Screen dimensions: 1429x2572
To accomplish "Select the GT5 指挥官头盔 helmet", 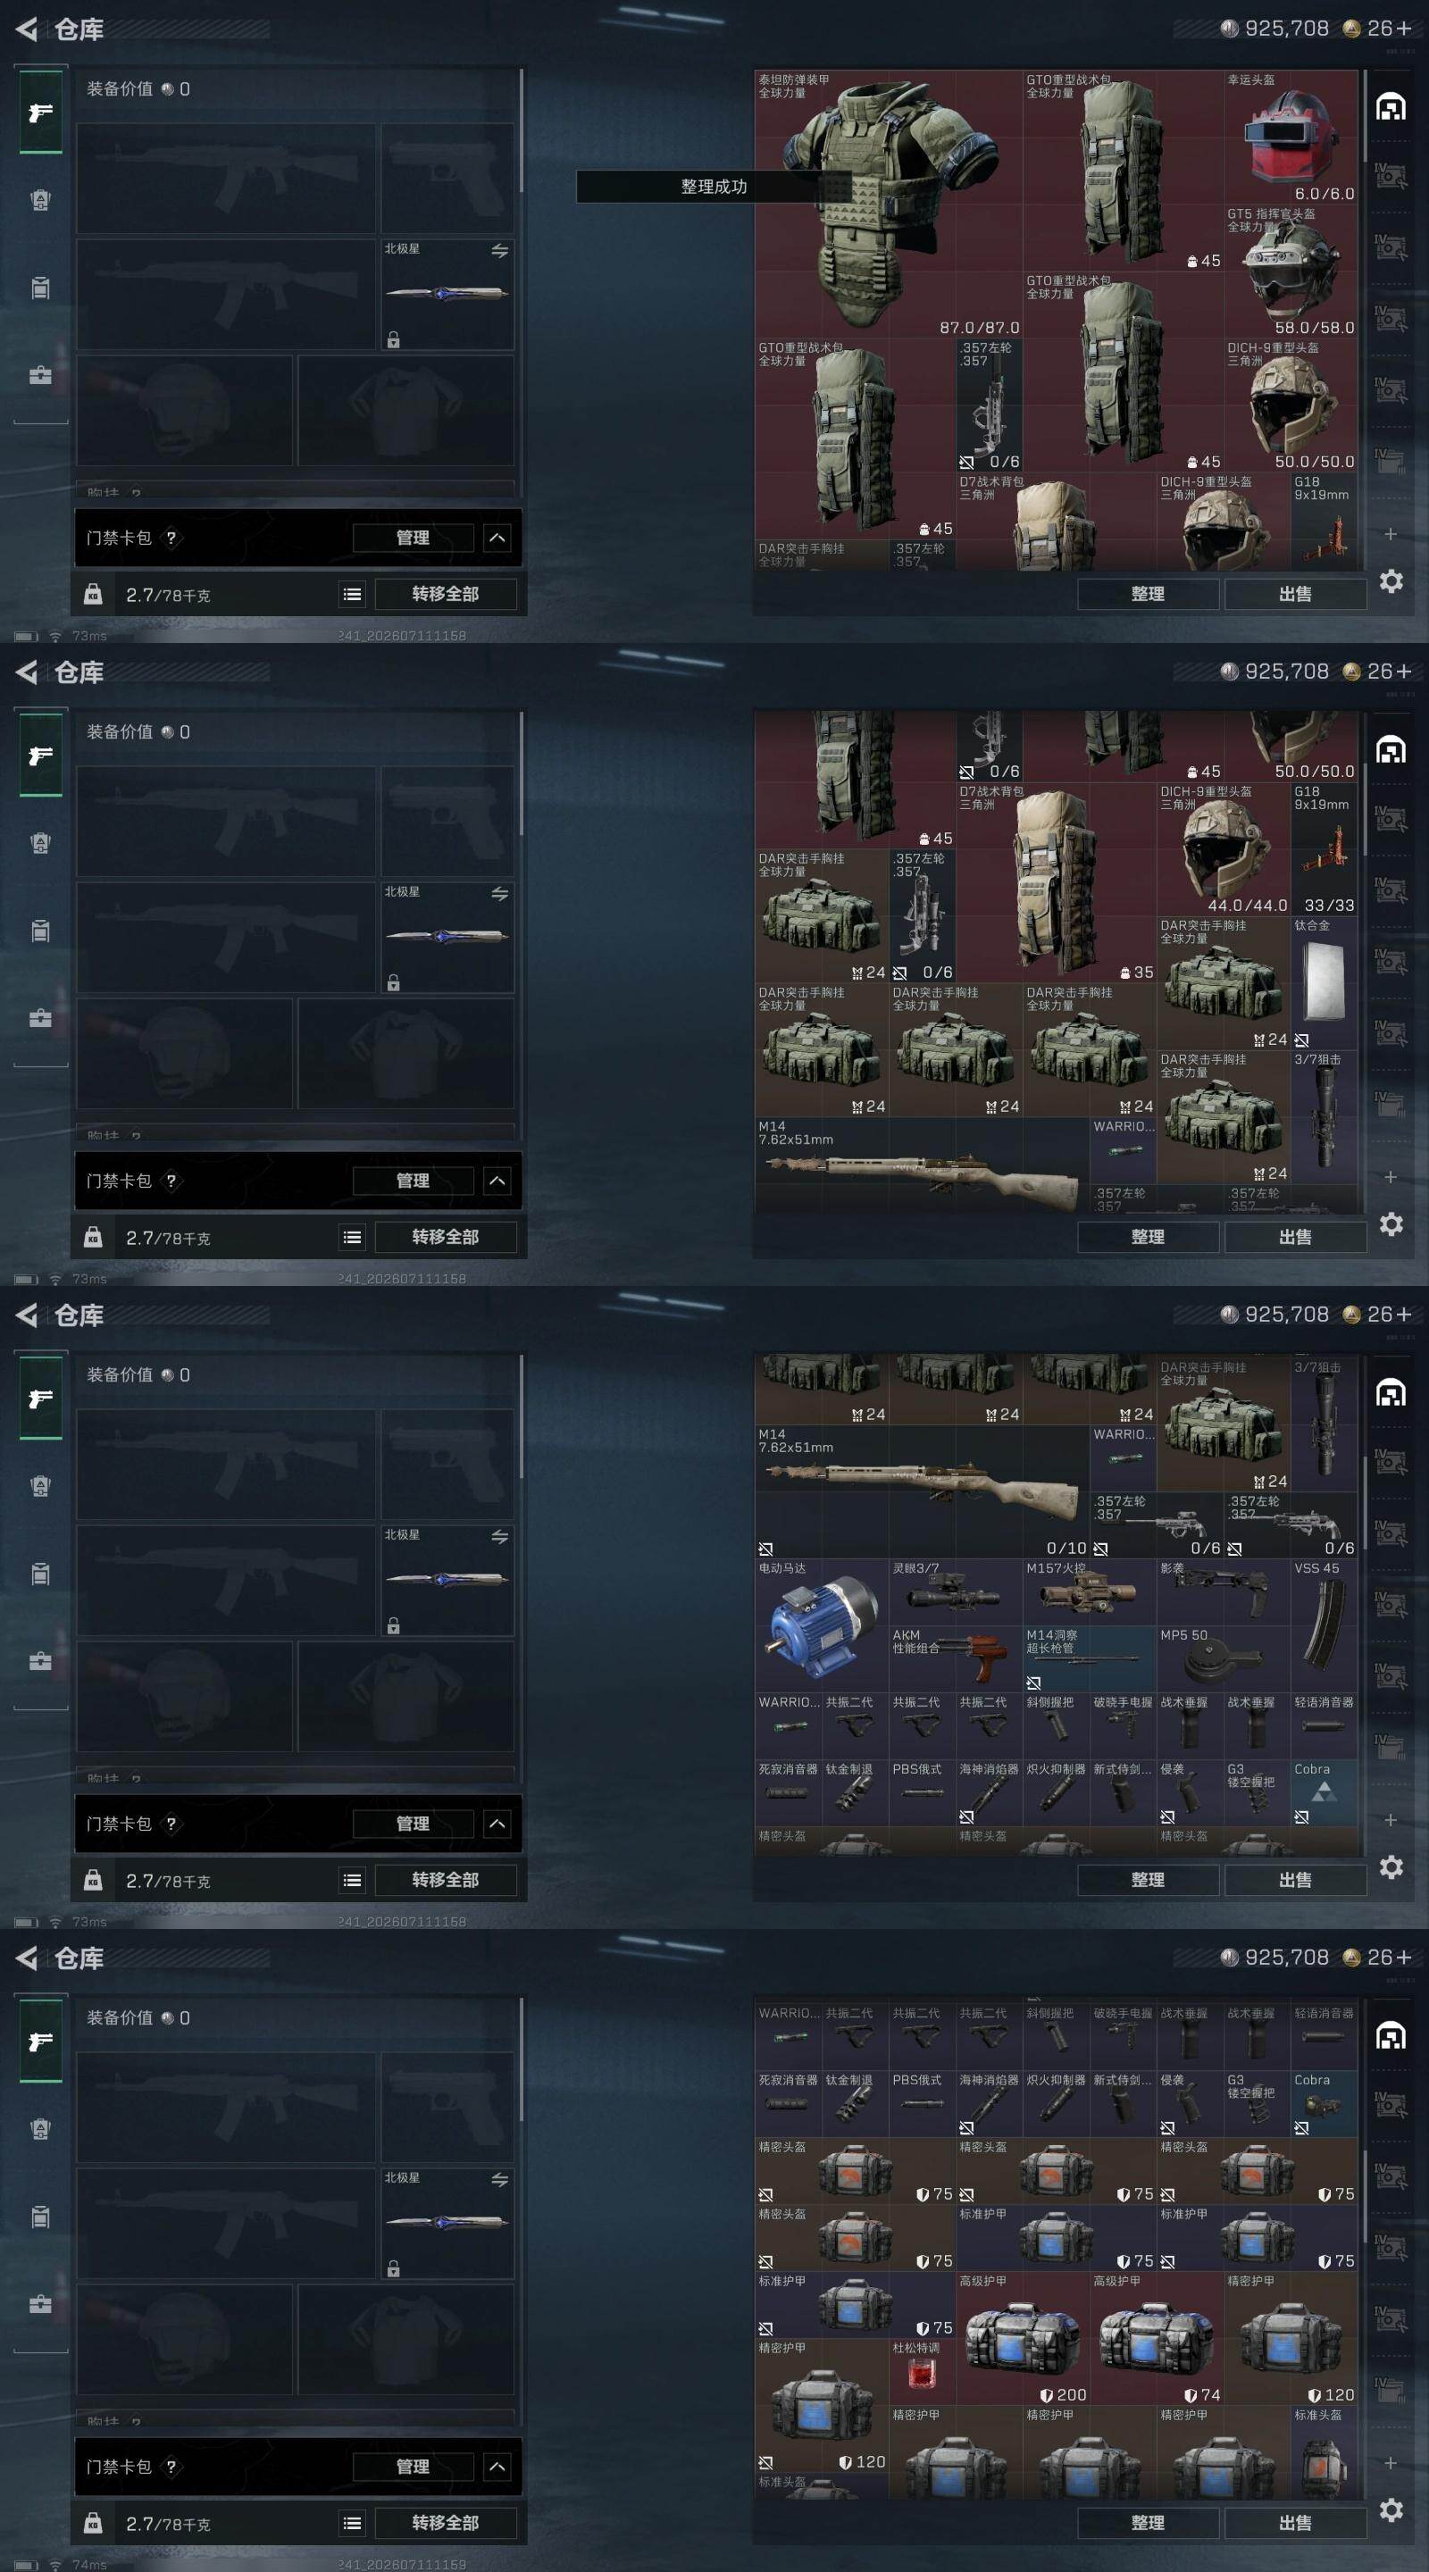I will click(1291, 271).
